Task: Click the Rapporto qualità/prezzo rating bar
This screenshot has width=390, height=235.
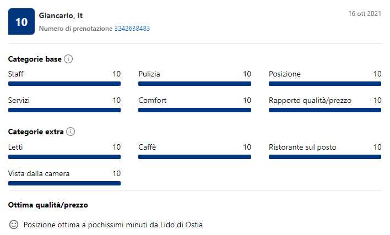Action: click(325, 110)
